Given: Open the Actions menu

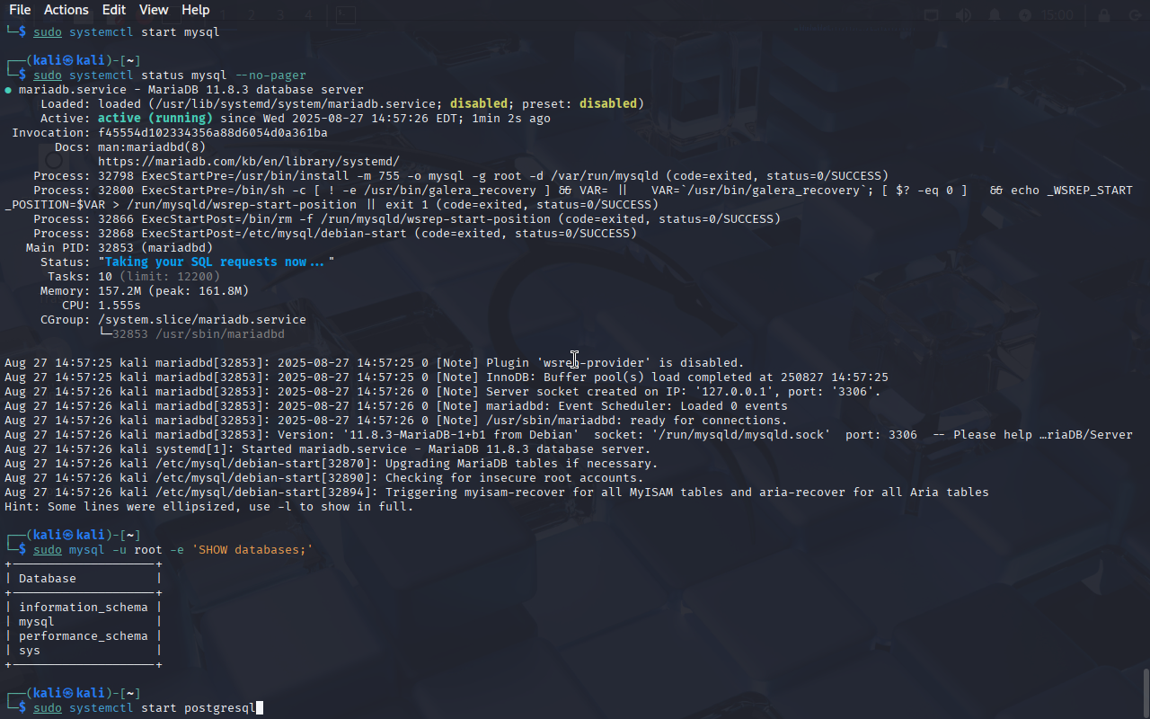Looking at the screenshot, I should 66,10.
